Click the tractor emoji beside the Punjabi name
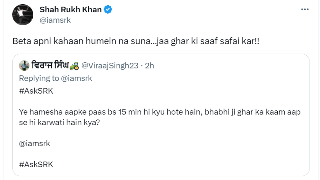 pos(74,66)
